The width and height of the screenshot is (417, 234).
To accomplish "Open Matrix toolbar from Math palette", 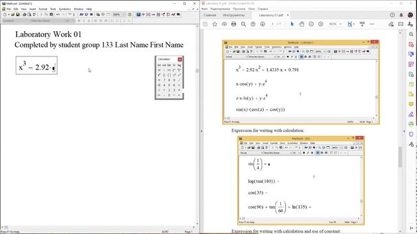I will point(149,14).
